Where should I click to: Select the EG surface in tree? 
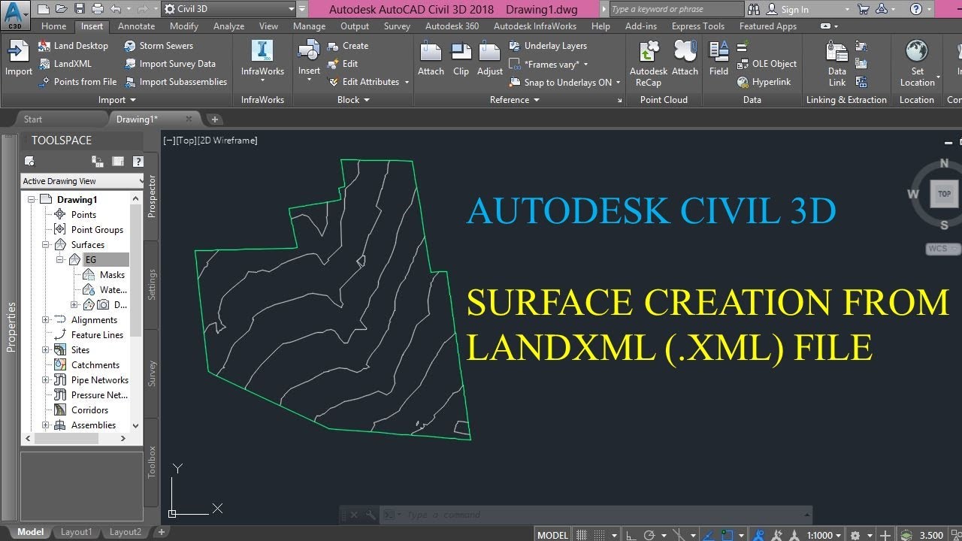[90, 260]
